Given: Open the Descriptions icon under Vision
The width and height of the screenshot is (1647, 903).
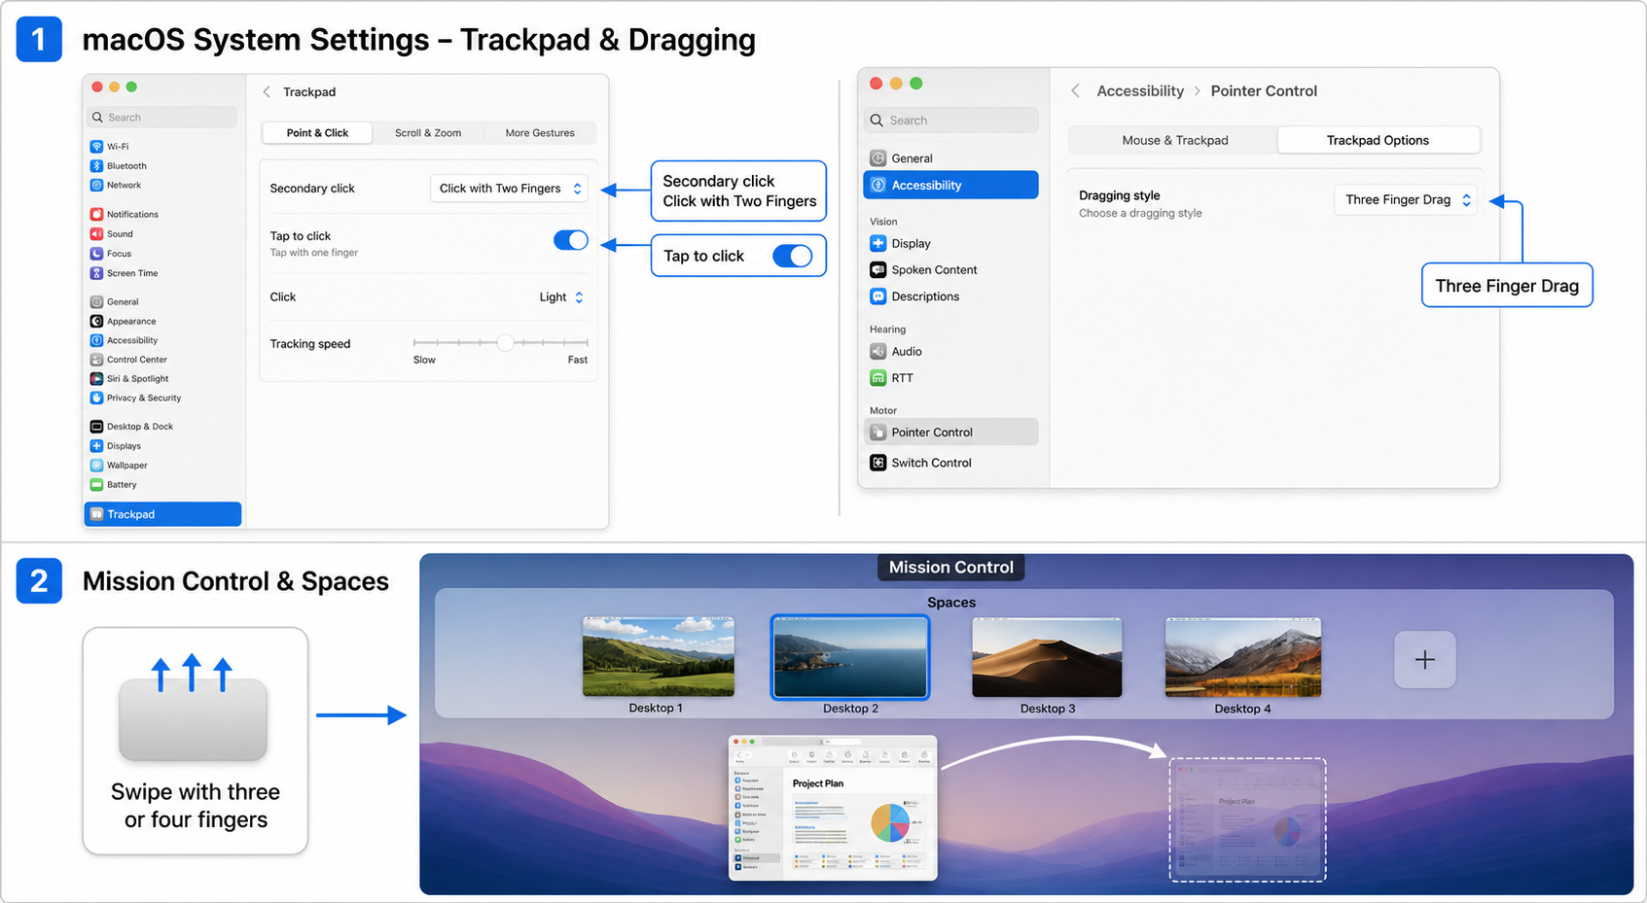Looking at the screenshot, I should [877, 296].
